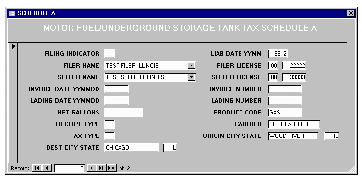Click the form heading MOTOR FUEL TAX SCHEDULE A
Image resolution: width=362 pixels, height=182 pixels.
[180, 28]
